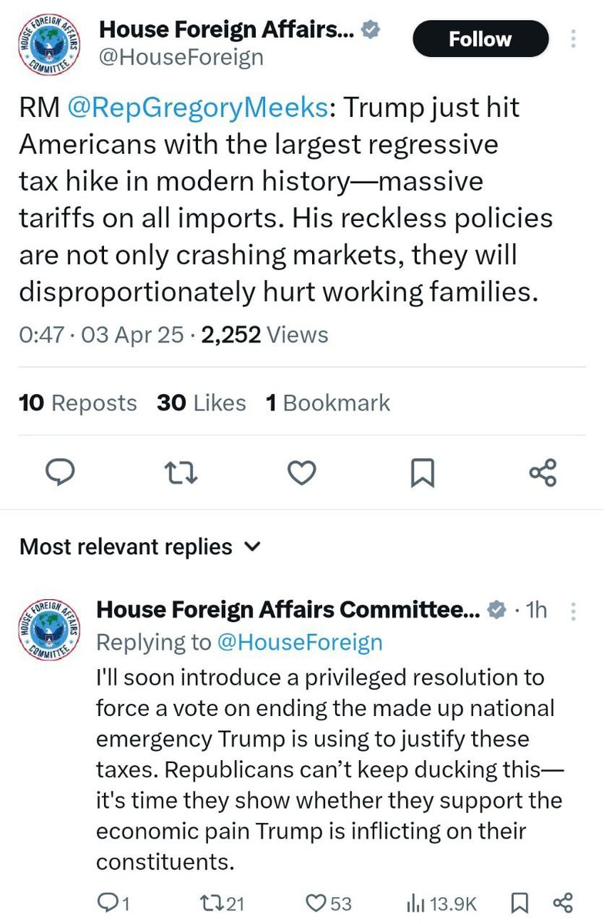View analytics for the 13.9K views reply
The height and width of the screenshot is (924, 604).
point(441,902)
